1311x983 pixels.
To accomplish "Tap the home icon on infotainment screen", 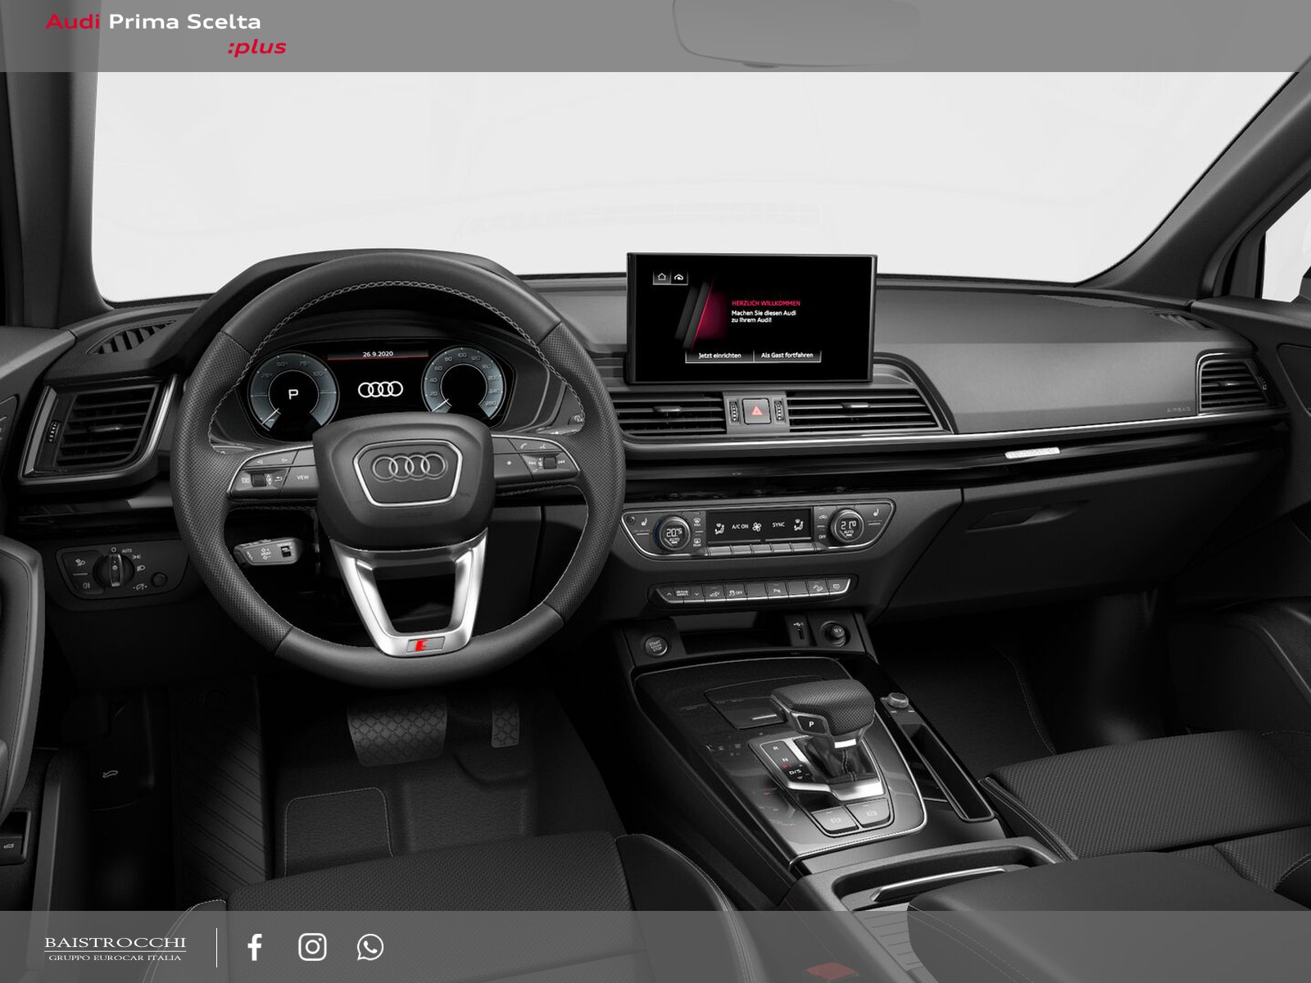I will click(661, 278).
